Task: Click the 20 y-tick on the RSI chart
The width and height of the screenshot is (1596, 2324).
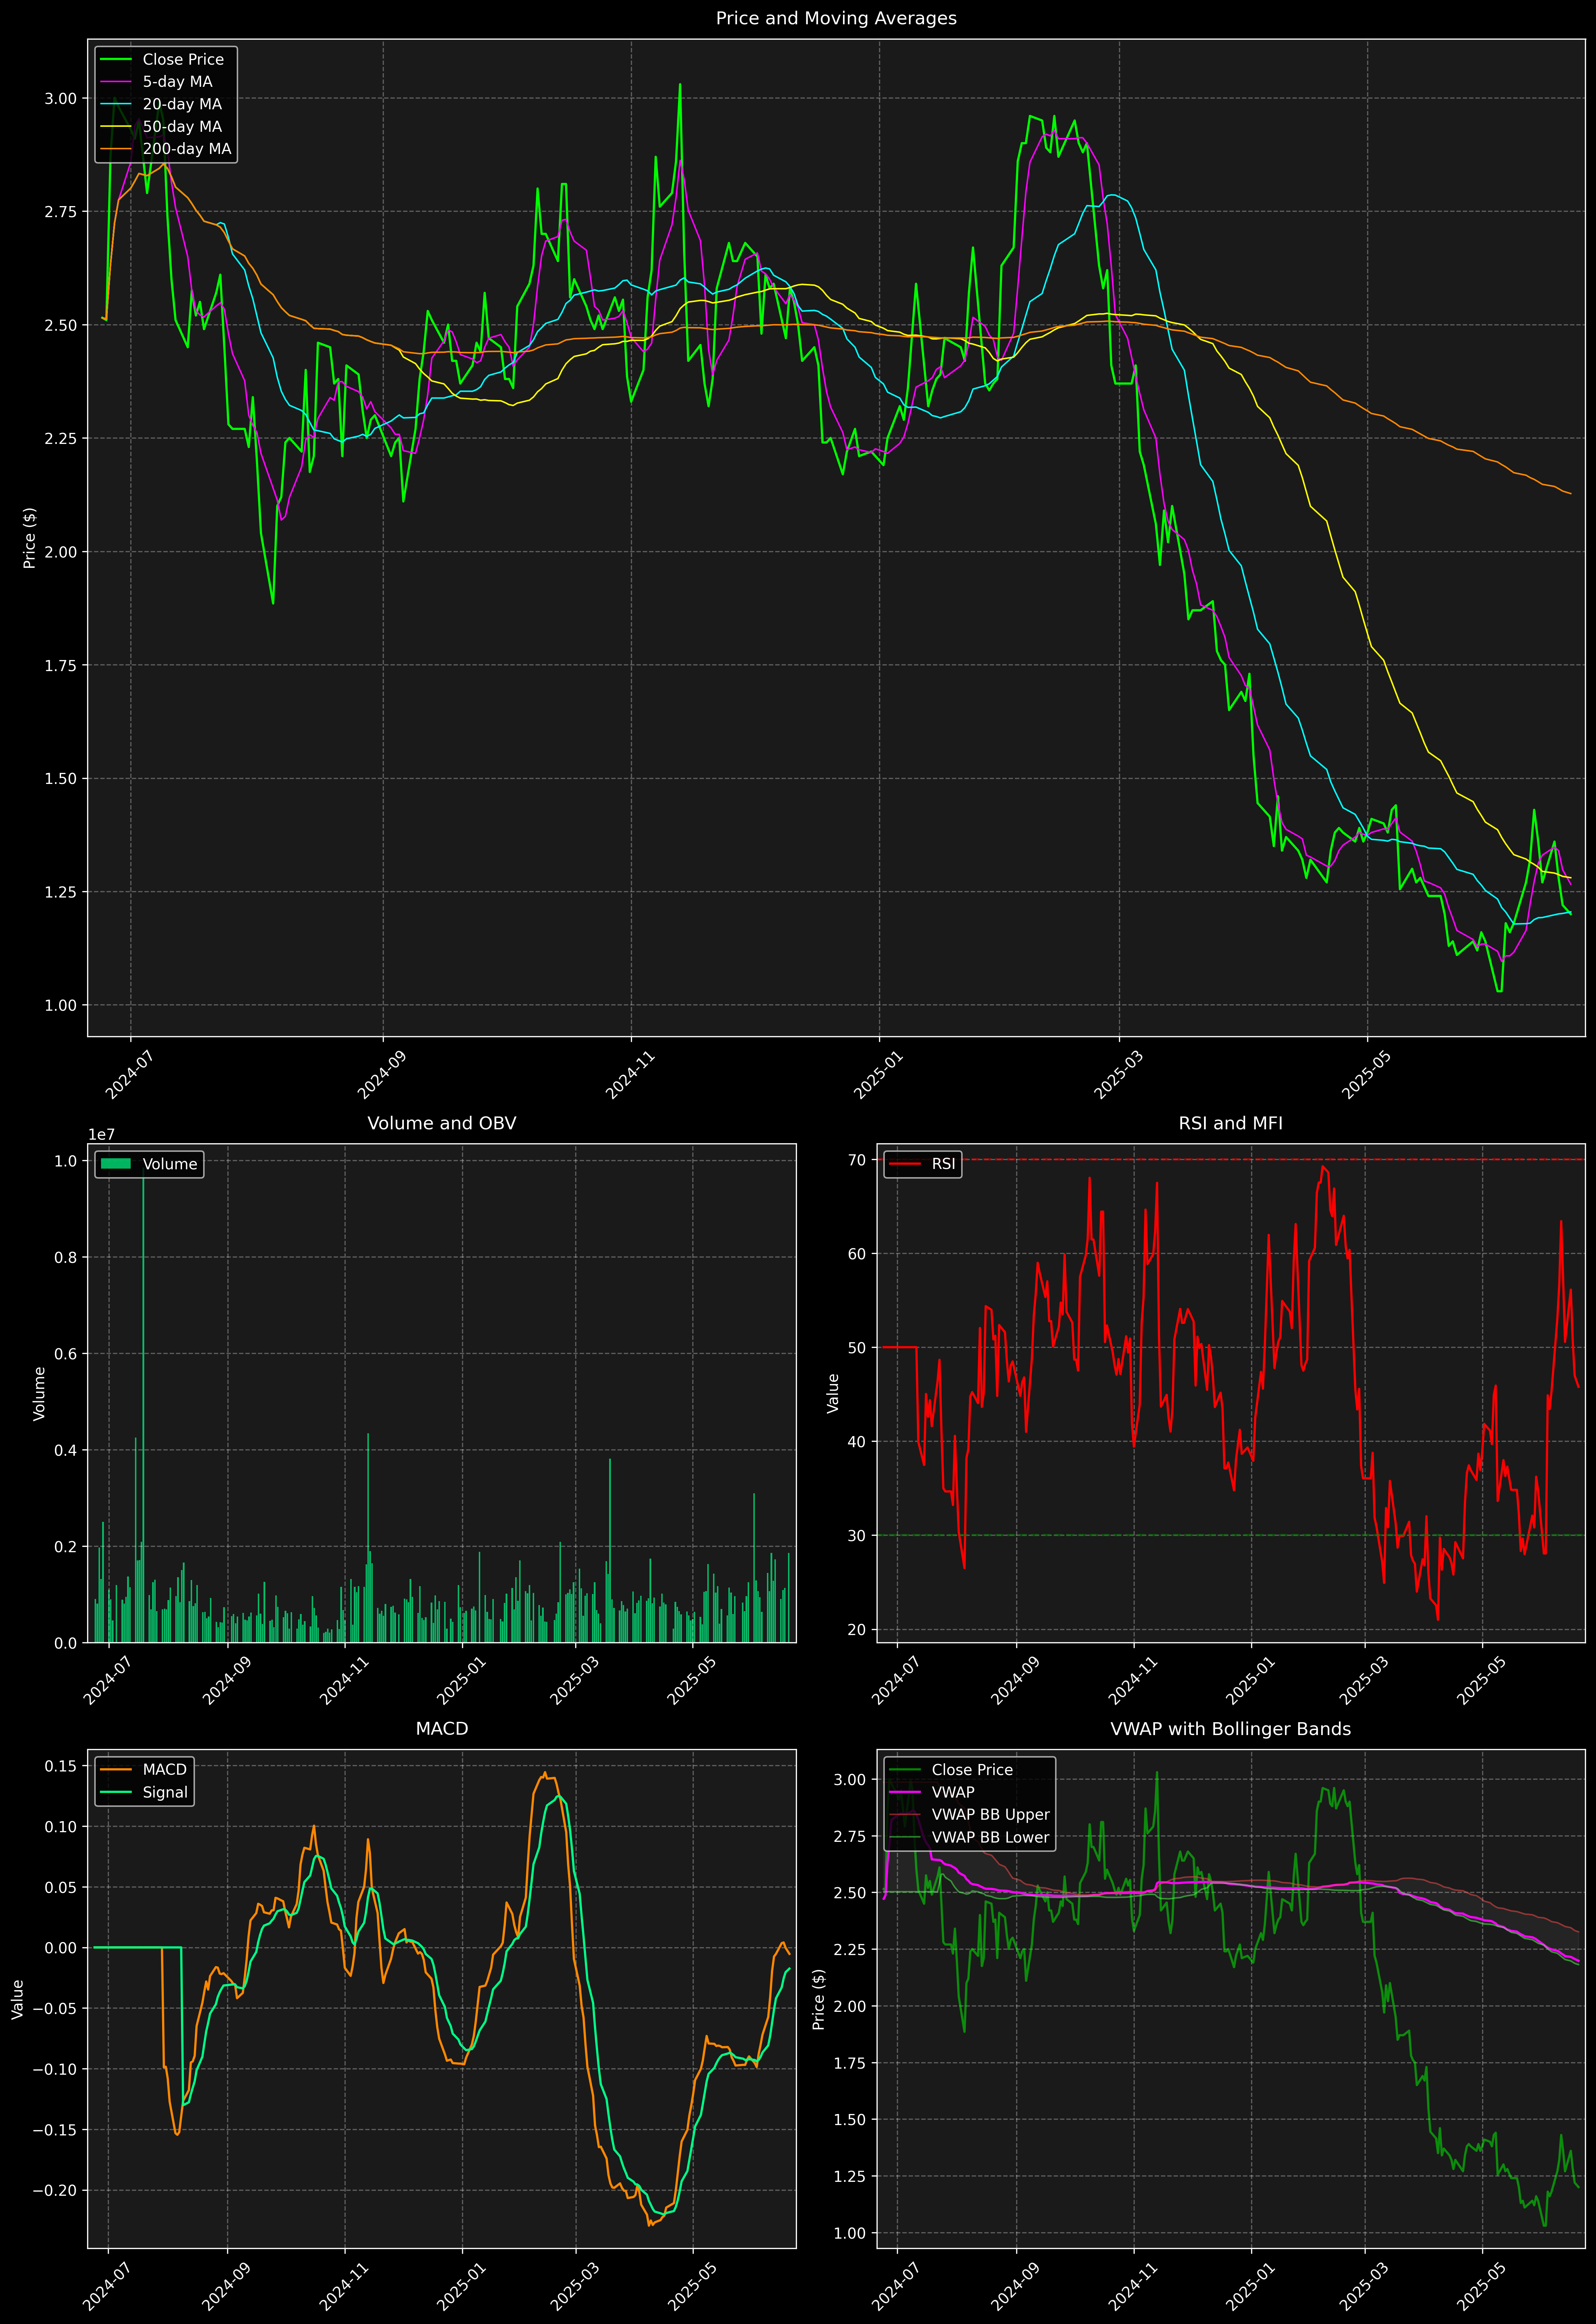Action: click(x=857, y=1630)
